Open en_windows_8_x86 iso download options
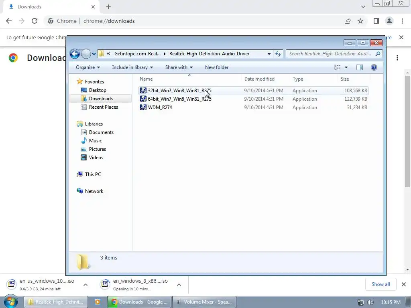The width and height of the screenshot is (411, 308). pos(179,285)
